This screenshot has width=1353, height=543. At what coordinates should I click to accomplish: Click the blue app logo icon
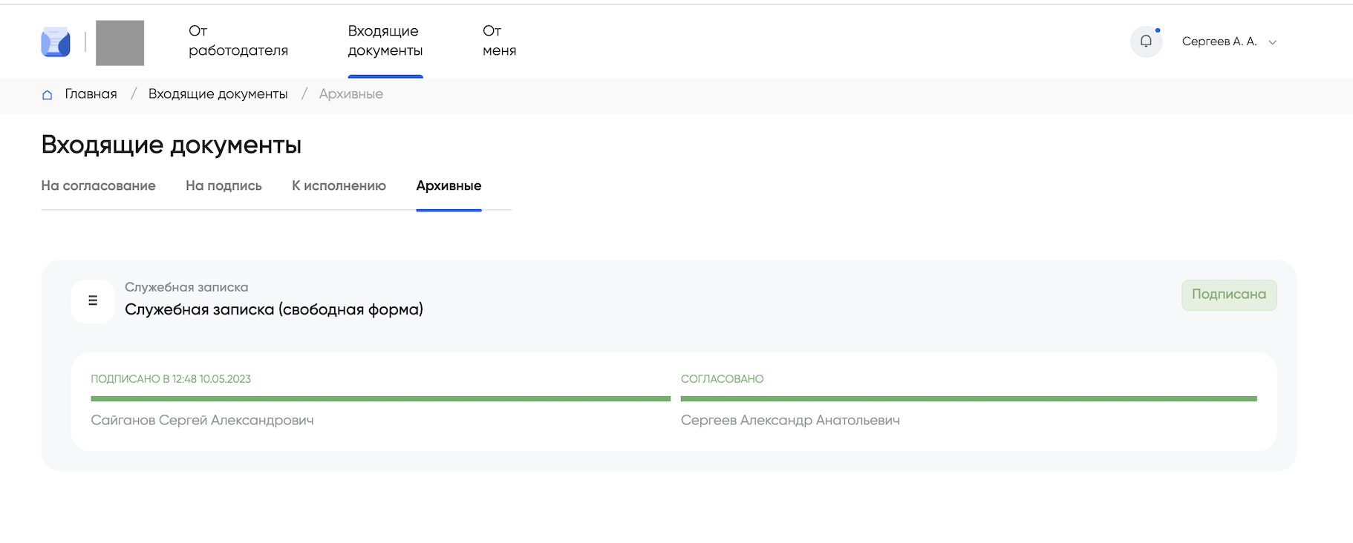56,42
